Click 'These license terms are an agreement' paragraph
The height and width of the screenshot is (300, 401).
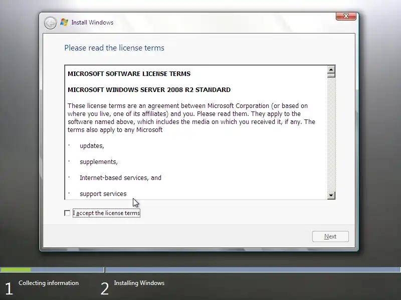[x=191, y=118]
